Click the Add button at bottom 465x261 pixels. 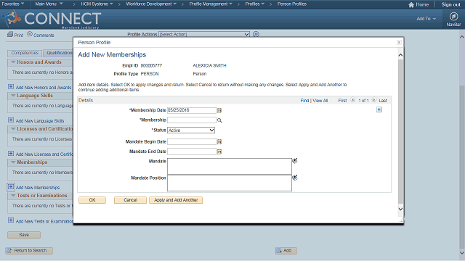pyautogui.click(x=286, y=251)
